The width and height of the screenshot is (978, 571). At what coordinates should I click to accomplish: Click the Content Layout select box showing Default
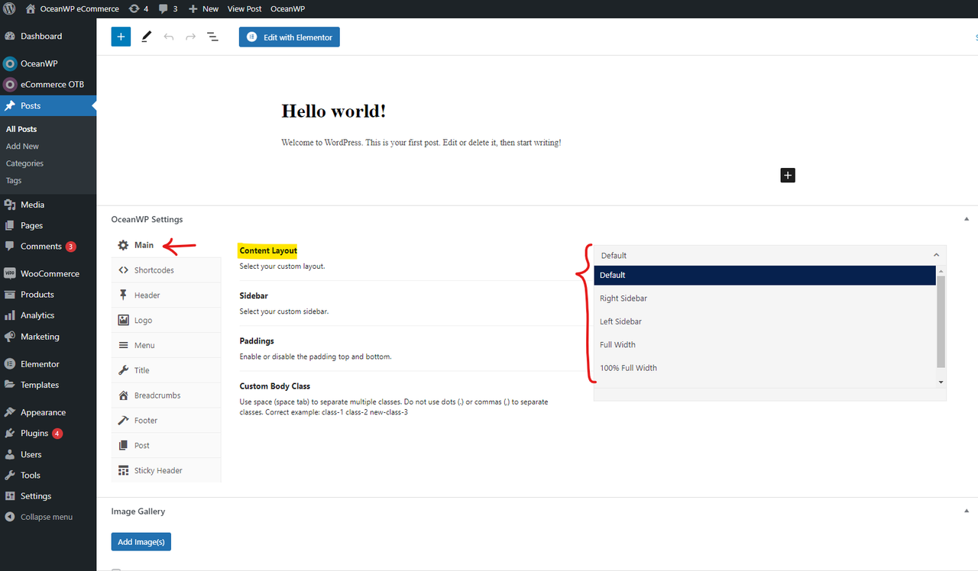coord(769,255)
